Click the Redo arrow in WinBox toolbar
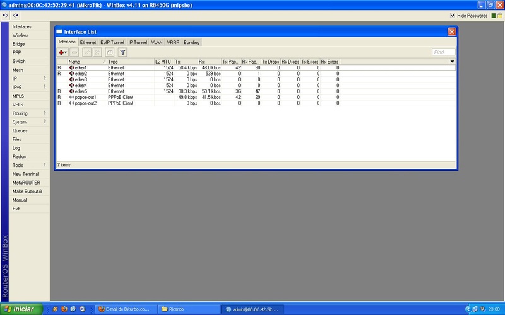505x315 pixels. (15, 15)
